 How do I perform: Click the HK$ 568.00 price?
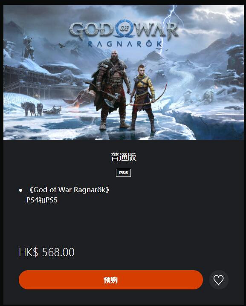coord(46,252)
